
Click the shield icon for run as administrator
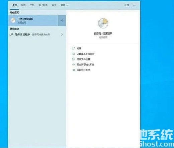point(73,54)
